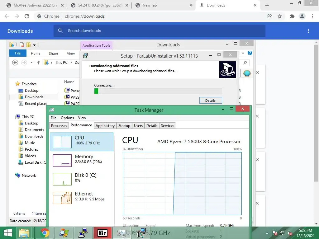Screen dimensions: 319x239
Task: Click the muted volume tray icon
Action: 290,233
